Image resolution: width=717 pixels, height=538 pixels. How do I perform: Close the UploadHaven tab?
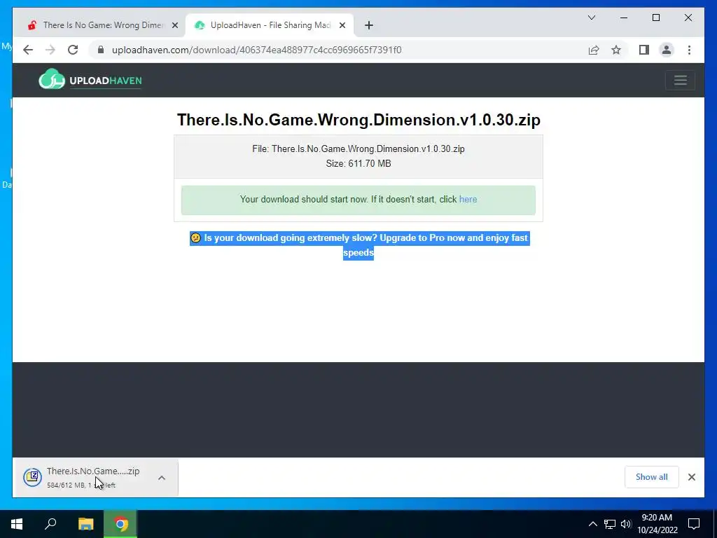coord(342,26)
